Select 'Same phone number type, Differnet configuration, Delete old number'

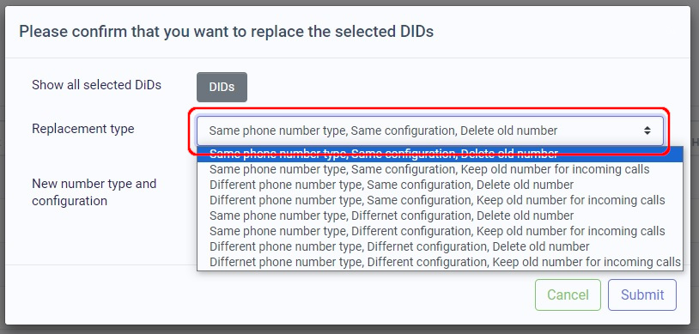tap(440, 216)
